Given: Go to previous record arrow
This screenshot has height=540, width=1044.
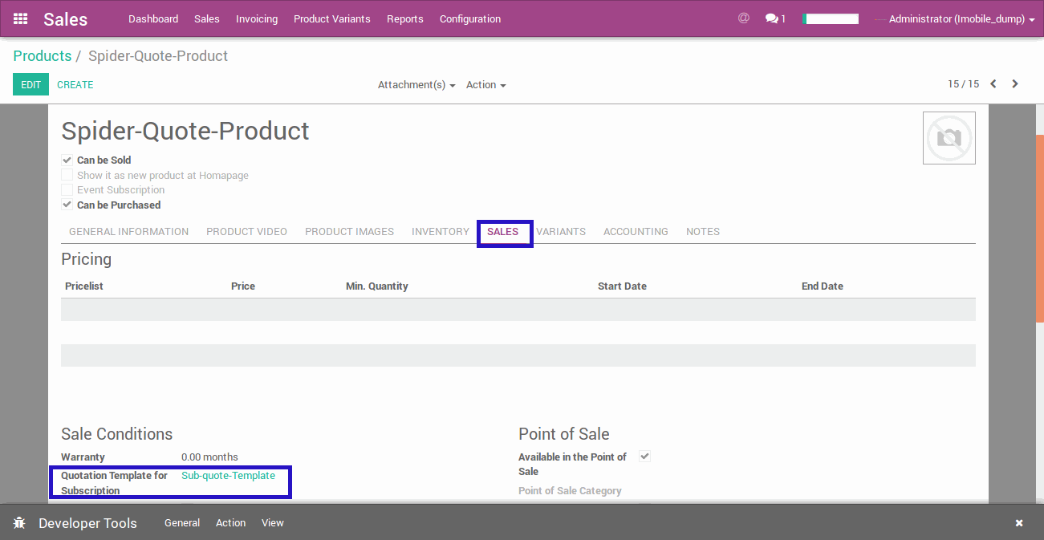Looking at the screenshot, I should coord(993,84).
